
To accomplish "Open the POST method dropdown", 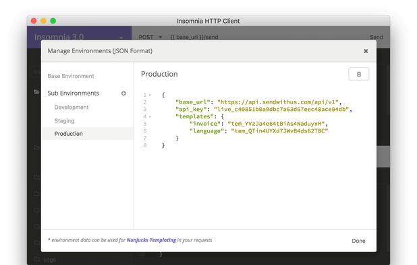I will click(150, 37).
